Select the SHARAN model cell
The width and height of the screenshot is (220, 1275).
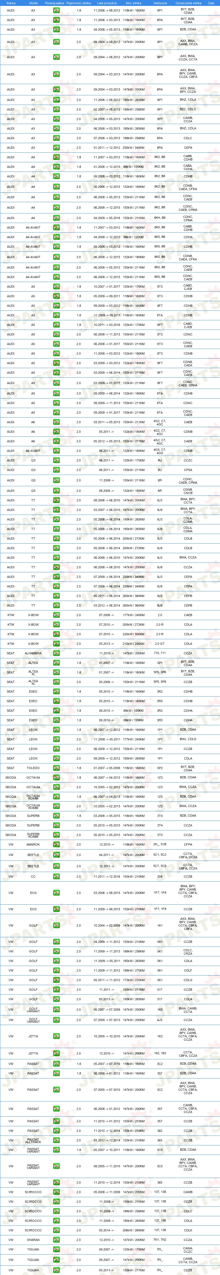coord(33,1240)
